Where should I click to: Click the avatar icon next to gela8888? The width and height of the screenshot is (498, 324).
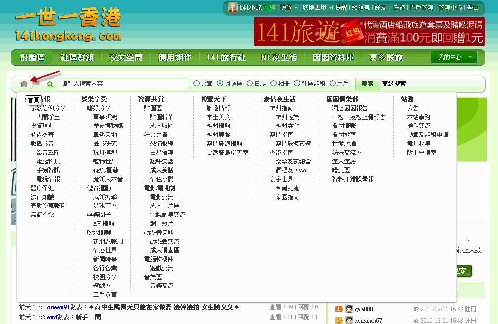point(349,309)
